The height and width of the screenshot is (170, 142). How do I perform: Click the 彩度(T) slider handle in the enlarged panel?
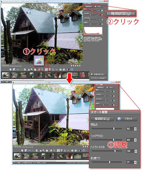coord(110,162)
